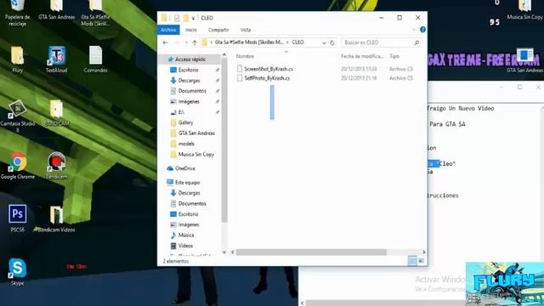Click the search magnifier in Buscar en CLEO
544x306 pixels.
coord(416,42)
